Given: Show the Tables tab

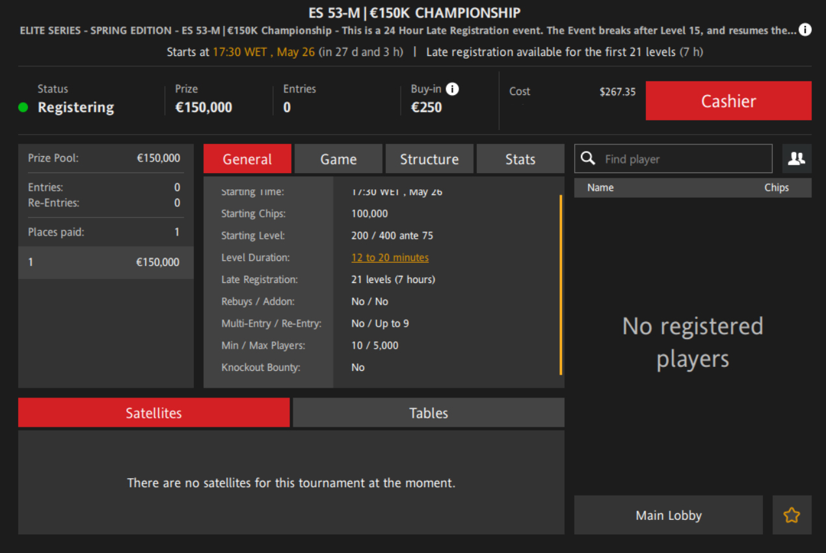Looking at the screenshot, I should click(429, 412).
